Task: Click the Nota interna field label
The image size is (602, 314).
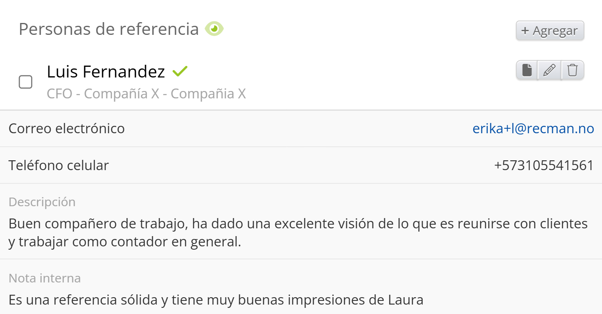Action: pyautogui.click(x=45, y=278)
